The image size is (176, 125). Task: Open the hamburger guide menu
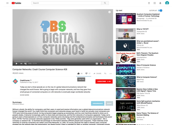pyautogui.click(x=7, y=3)
